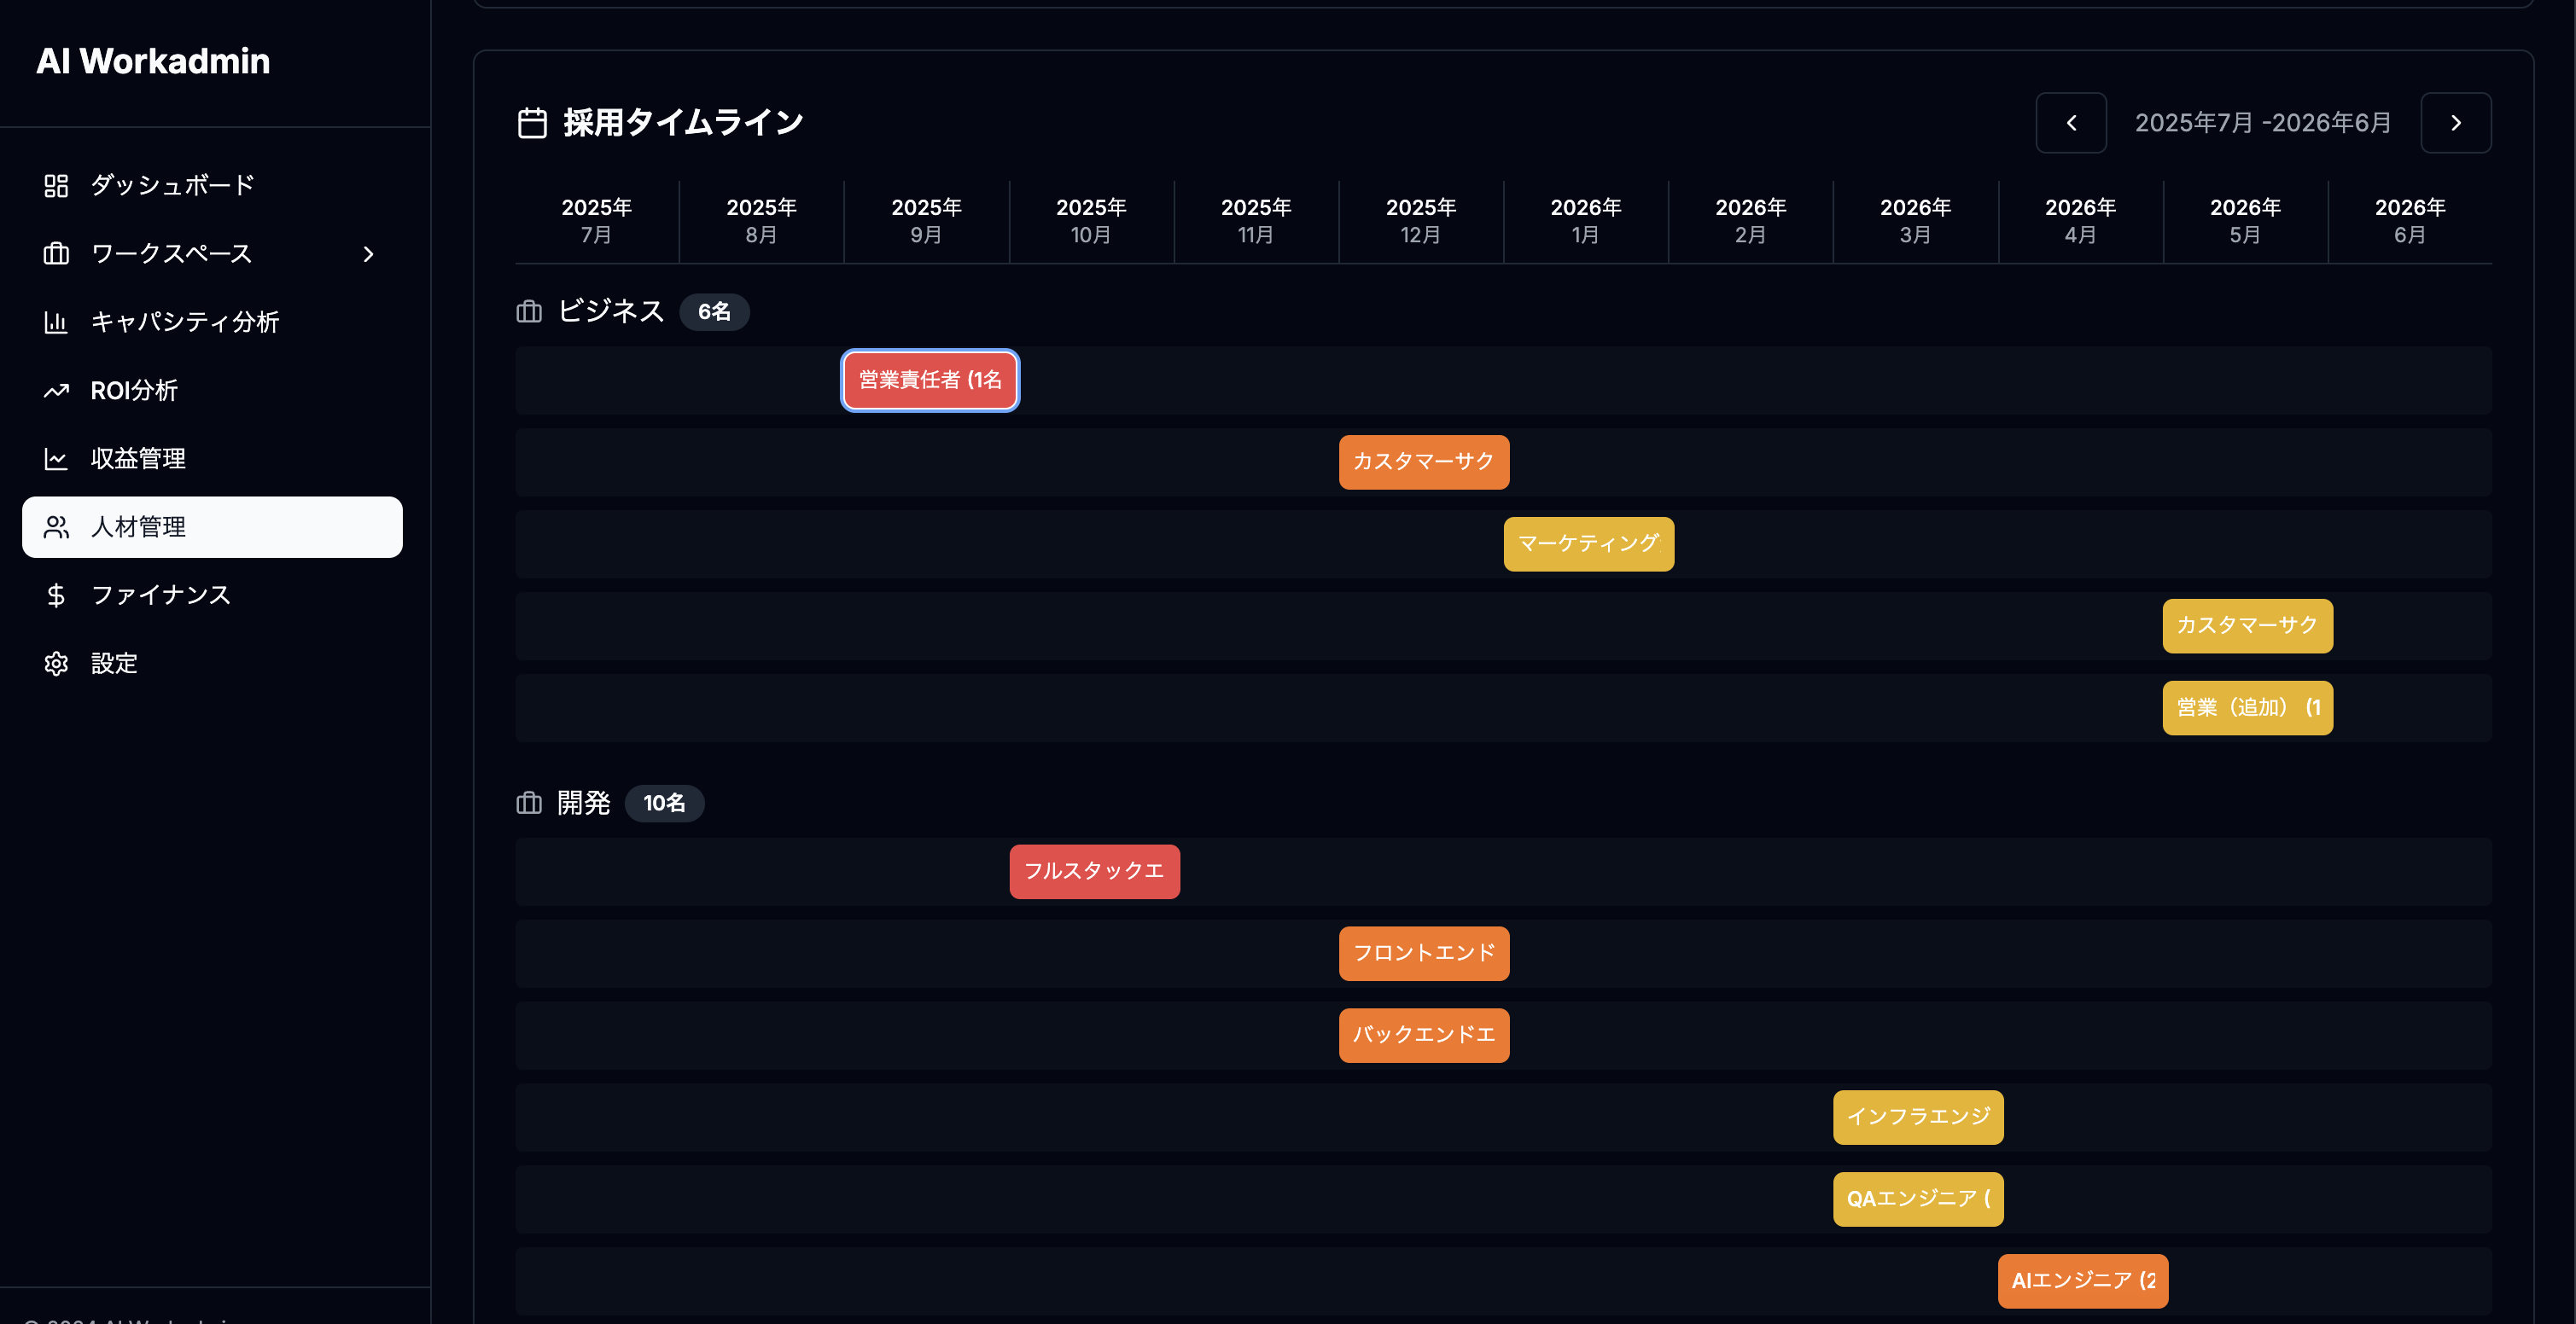The image size is (2576, 1324).
Task: Click the 人材管理 people icon
Action: (56, 526)
